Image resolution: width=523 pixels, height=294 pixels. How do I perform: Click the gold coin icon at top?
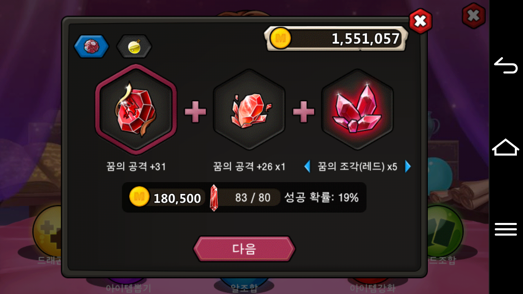[x=281, y=38]
